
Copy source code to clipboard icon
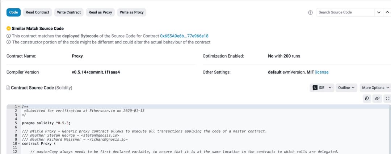(367, 99)
